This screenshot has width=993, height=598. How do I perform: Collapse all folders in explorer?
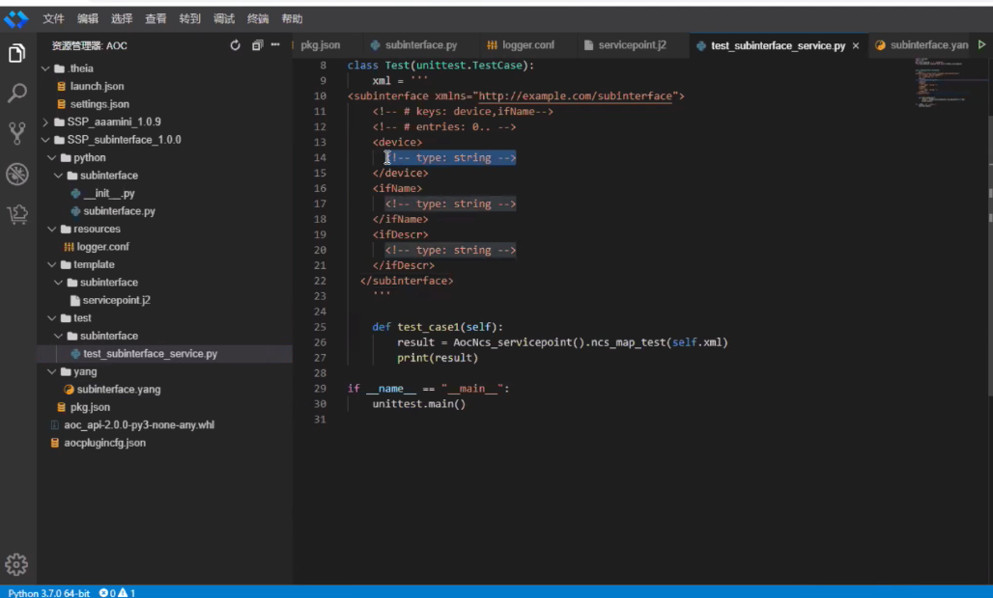pos(257,45)
